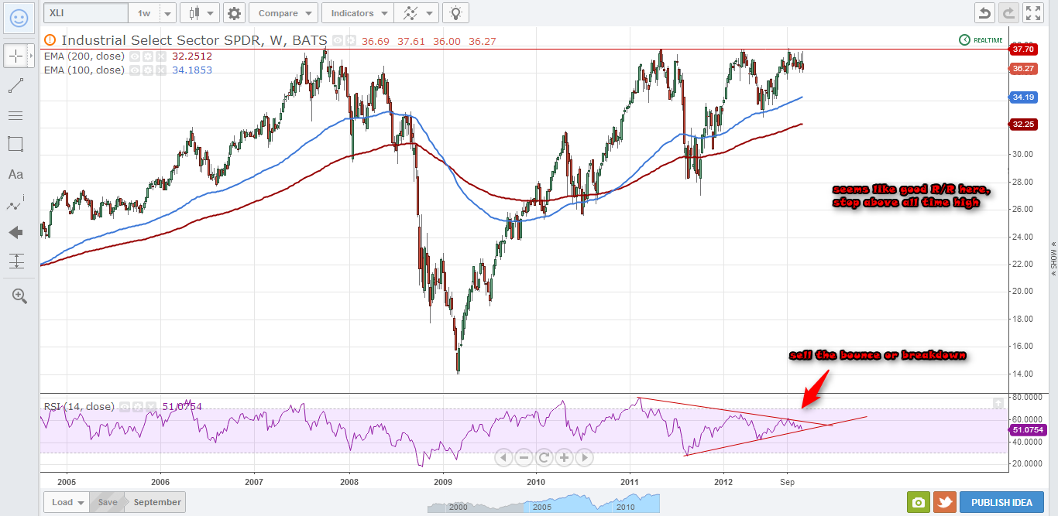Image resolution: width=1058 pixels, height=516 pixels.
Task: Remove the EMA (200, close) indicator
Action: tap(160, 56)
